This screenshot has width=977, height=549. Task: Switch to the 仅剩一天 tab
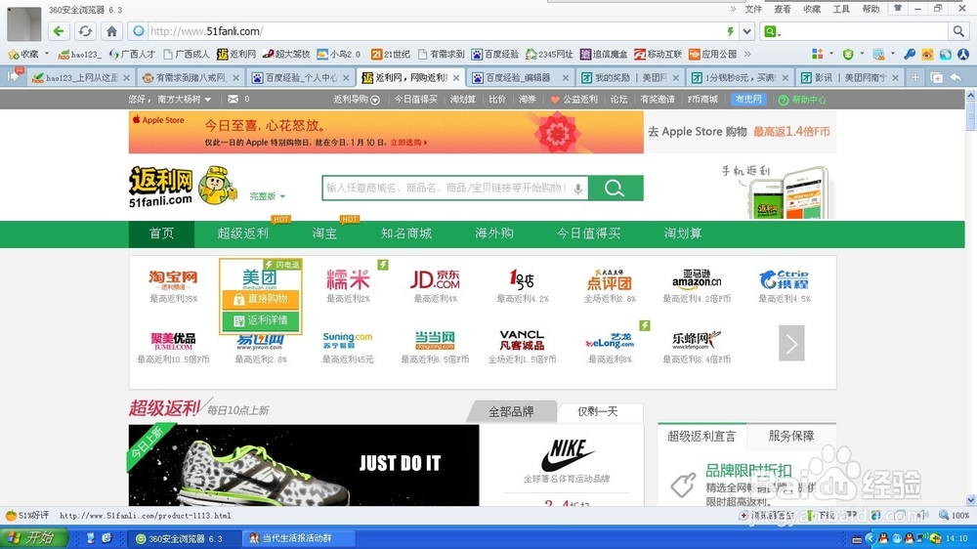598,412
